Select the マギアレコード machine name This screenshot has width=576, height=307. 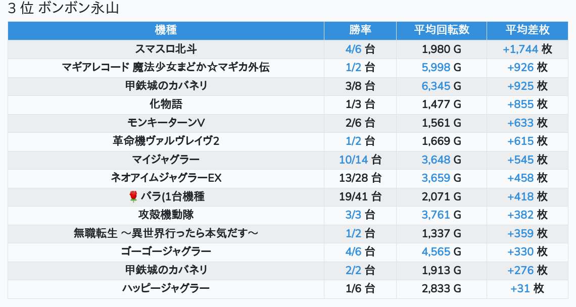point(166,67)
